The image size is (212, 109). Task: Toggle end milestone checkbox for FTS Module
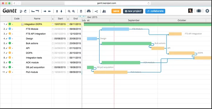point(68,29)
